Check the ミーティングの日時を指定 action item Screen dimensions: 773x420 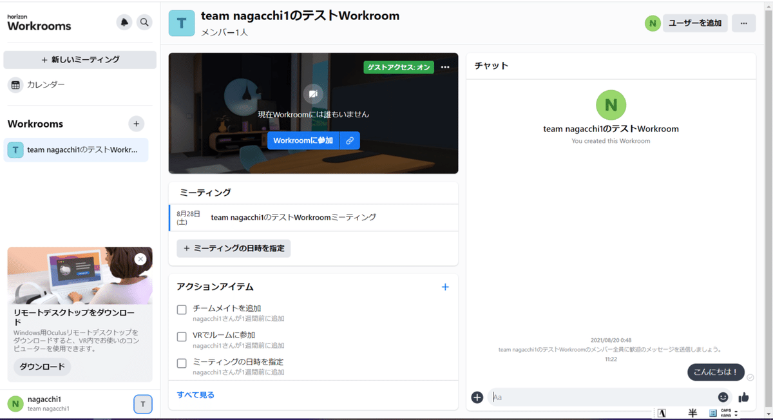point(182,363)
